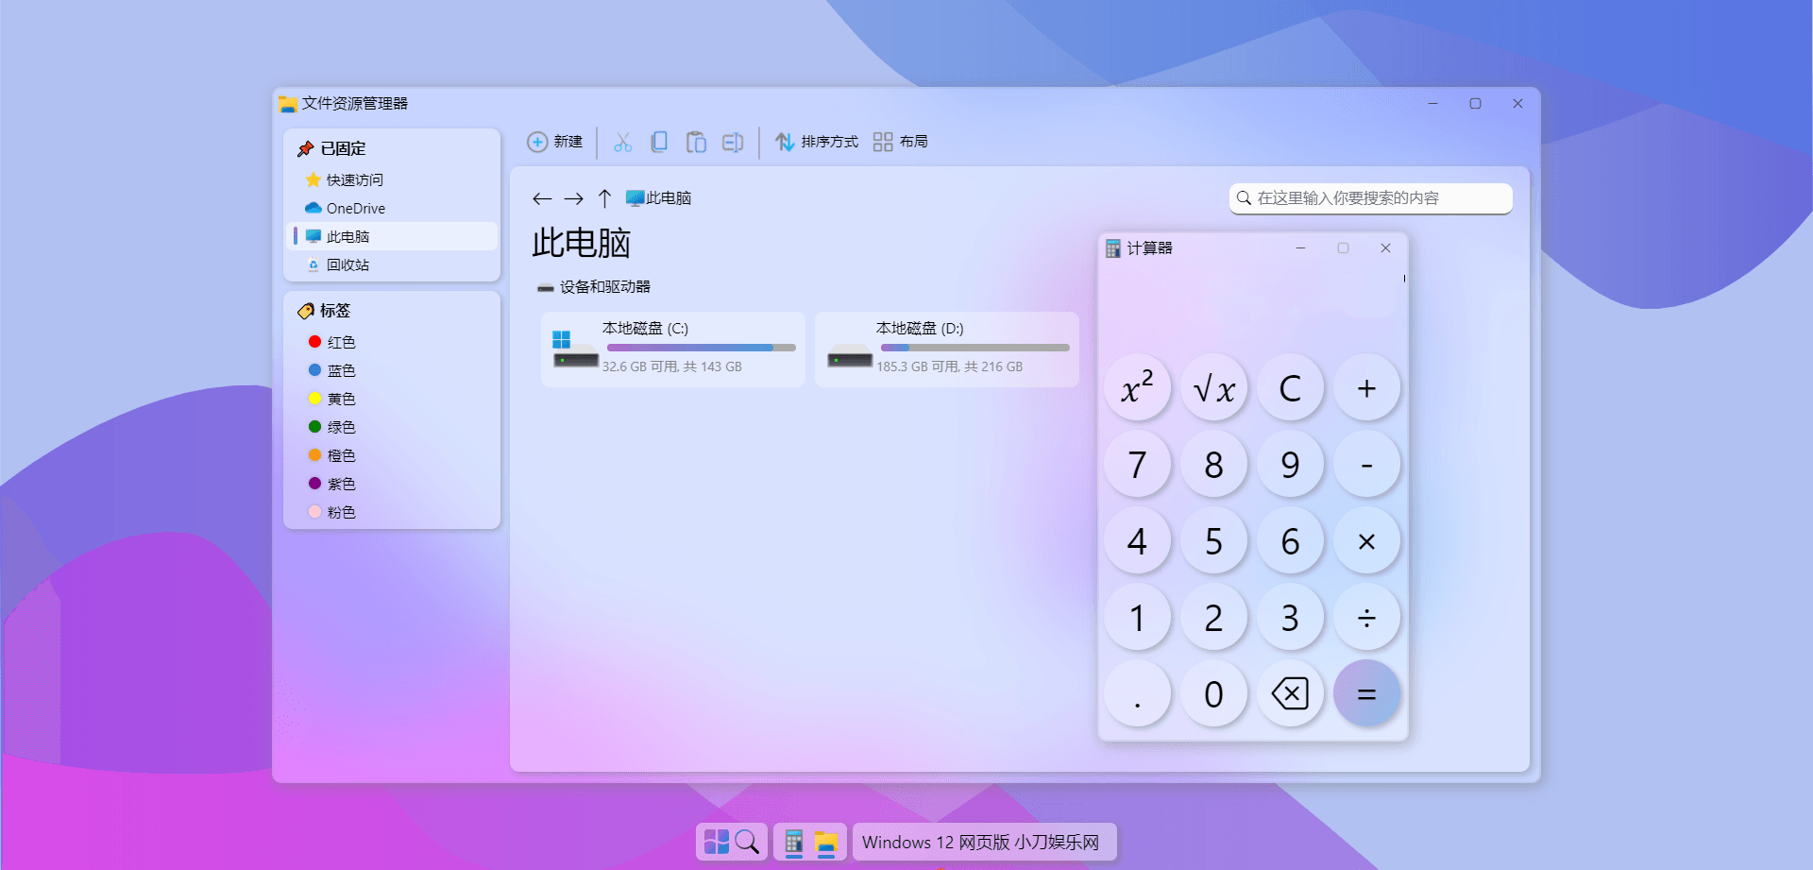Select the 红色 color tag
1813x870 pixels.
pyautogui.click(x=340, y=342)
